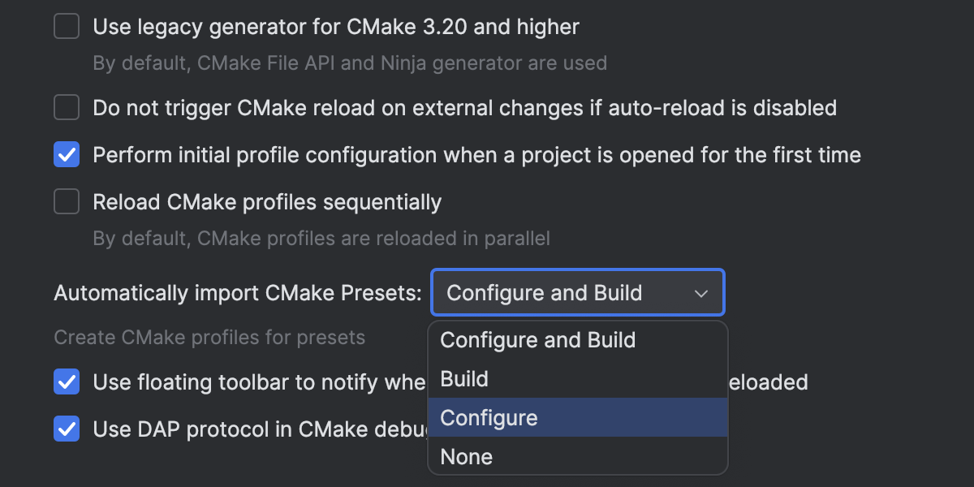974x487 pixels.
Task: Click 'Use DAP protocol in CMake' label text
Action: 260,429
